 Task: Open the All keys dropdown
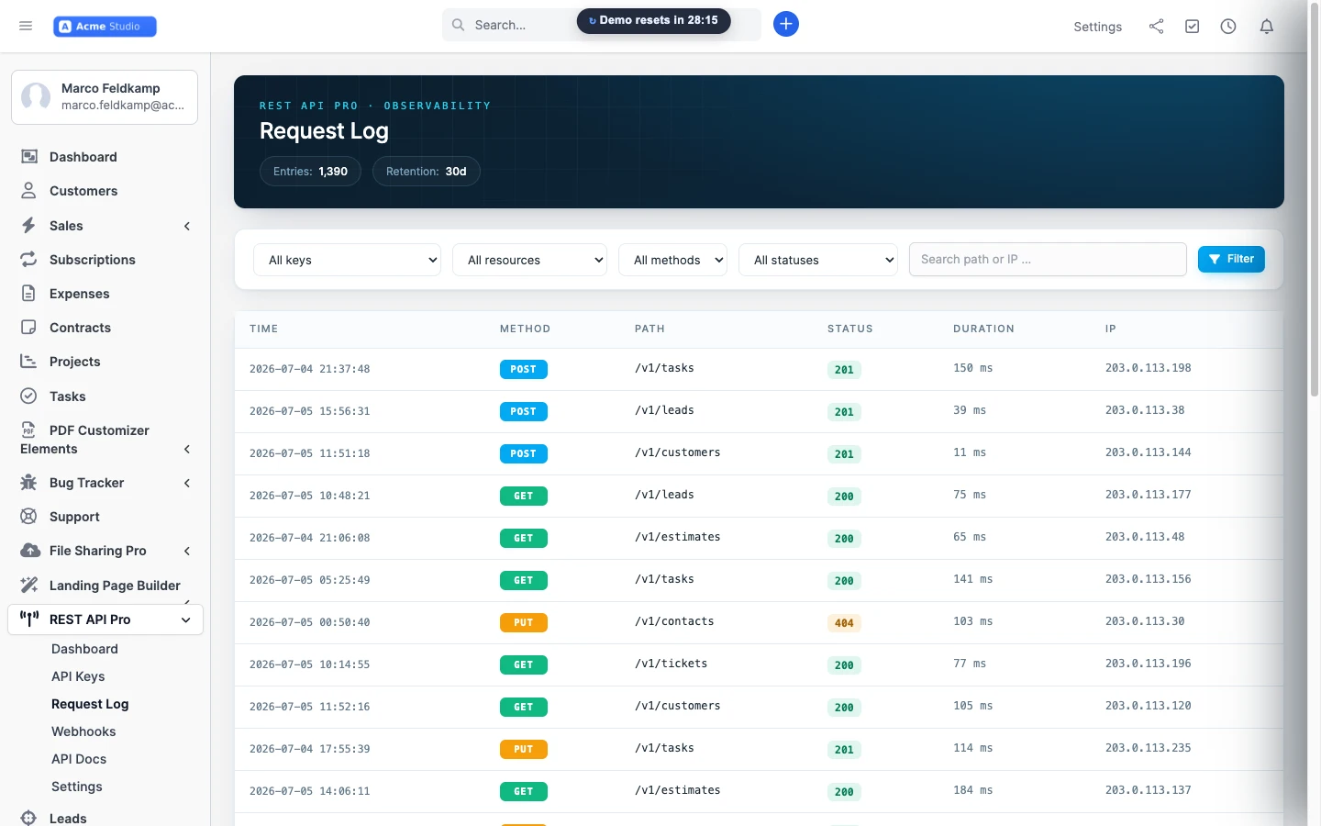[347, 260]
